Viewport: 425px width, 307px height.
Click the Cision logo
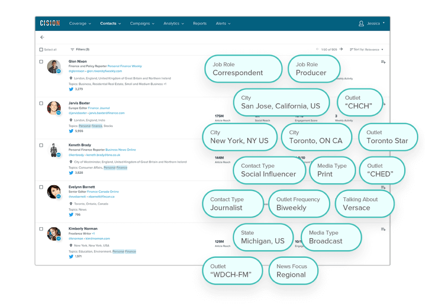point(50,23)
